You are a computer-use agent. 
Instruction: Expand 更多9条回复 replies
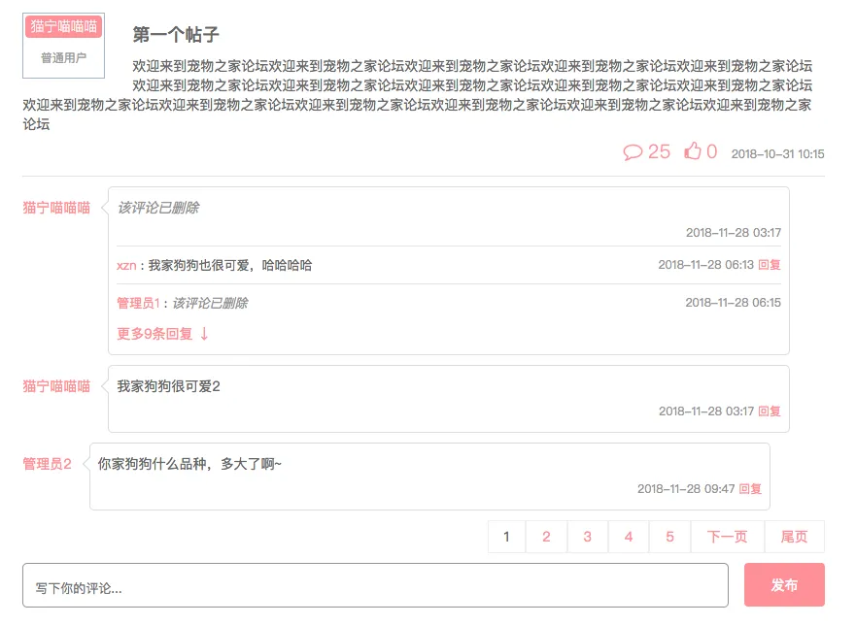coord(163,334)
